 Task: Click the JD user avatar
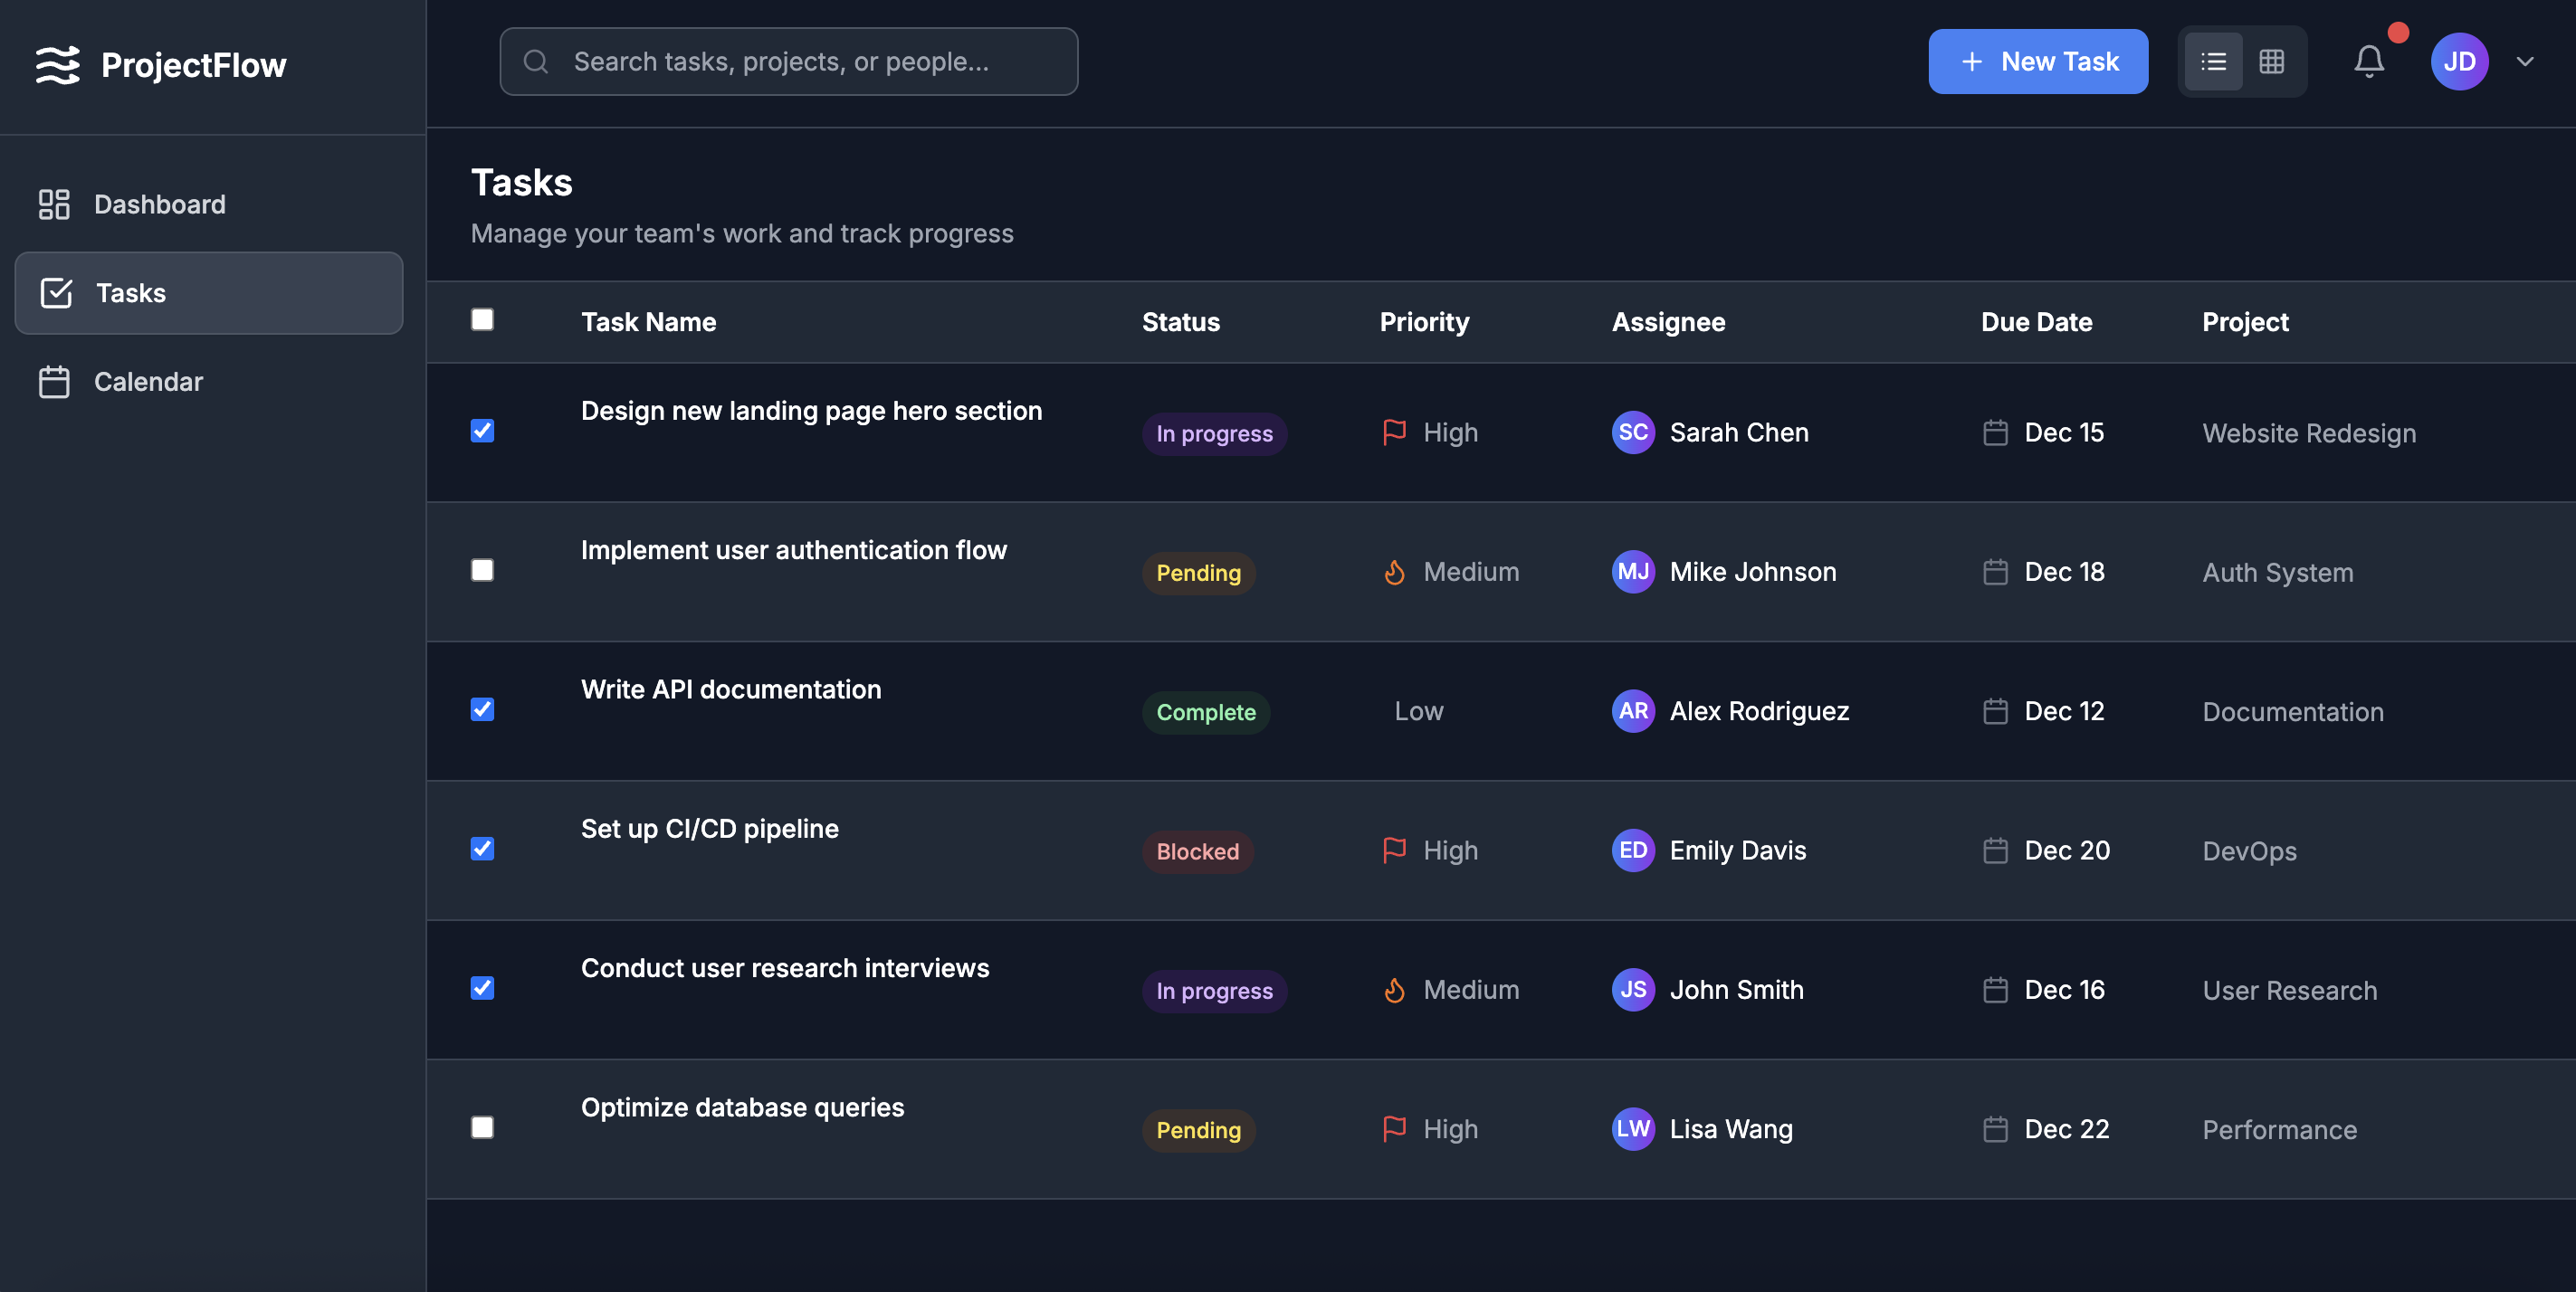2459,62
